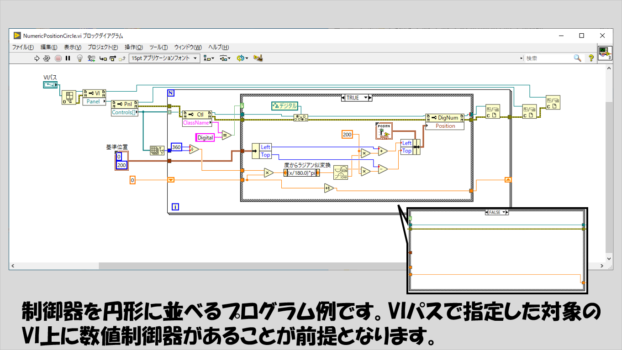This screenshot has height=350, width=622.
Task: Open the 15pt application font dropdown
Action: pos(164,58)
